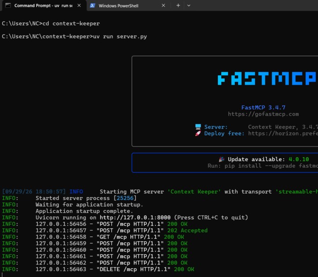The width and height of the screenshot is (318, 277).
Task: Open the https://gofastmcp.com link
Action: click(263, 114)
